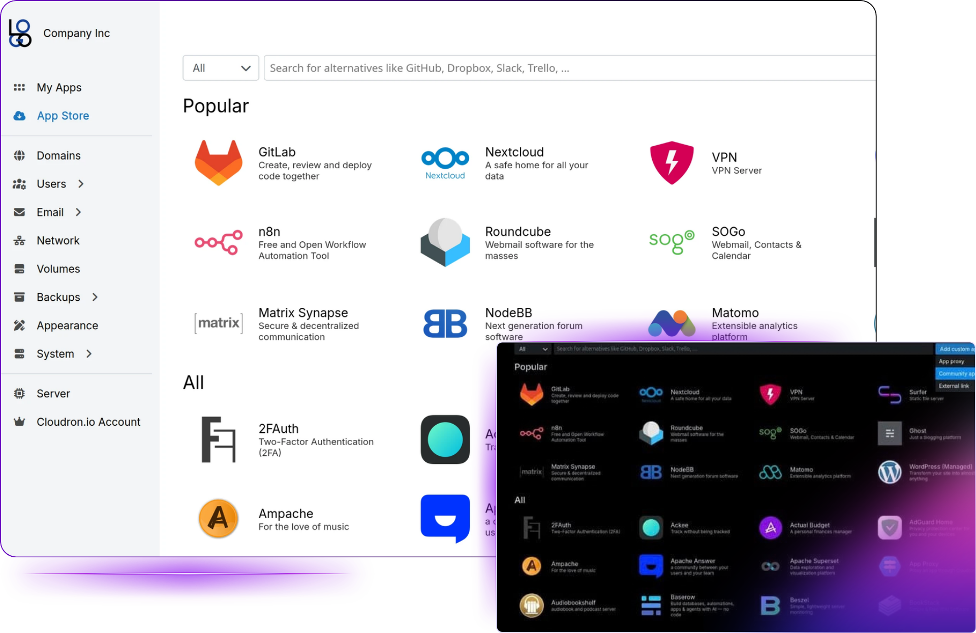Screen dimensions: 976x633
Task: Expand the Users submenu chevron
Action: point(81,184)
